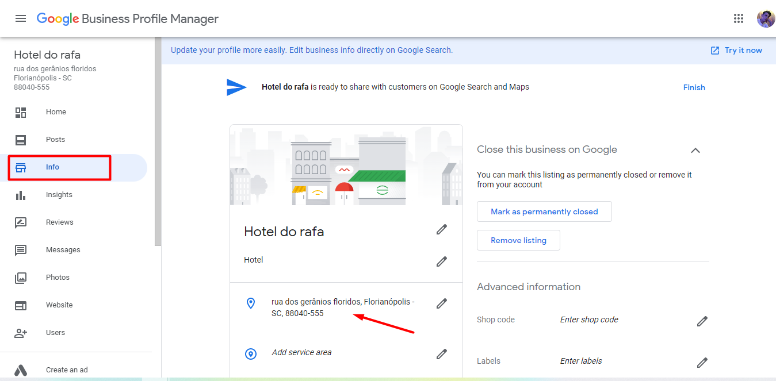
Task: Open the account profile avatar
Action: pos(766,18)
